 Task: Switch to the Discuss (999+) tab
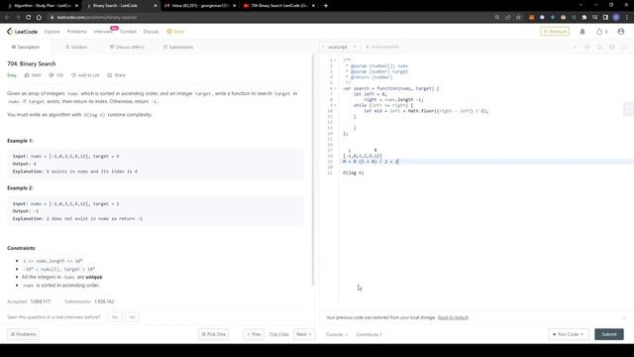point(128,47)
